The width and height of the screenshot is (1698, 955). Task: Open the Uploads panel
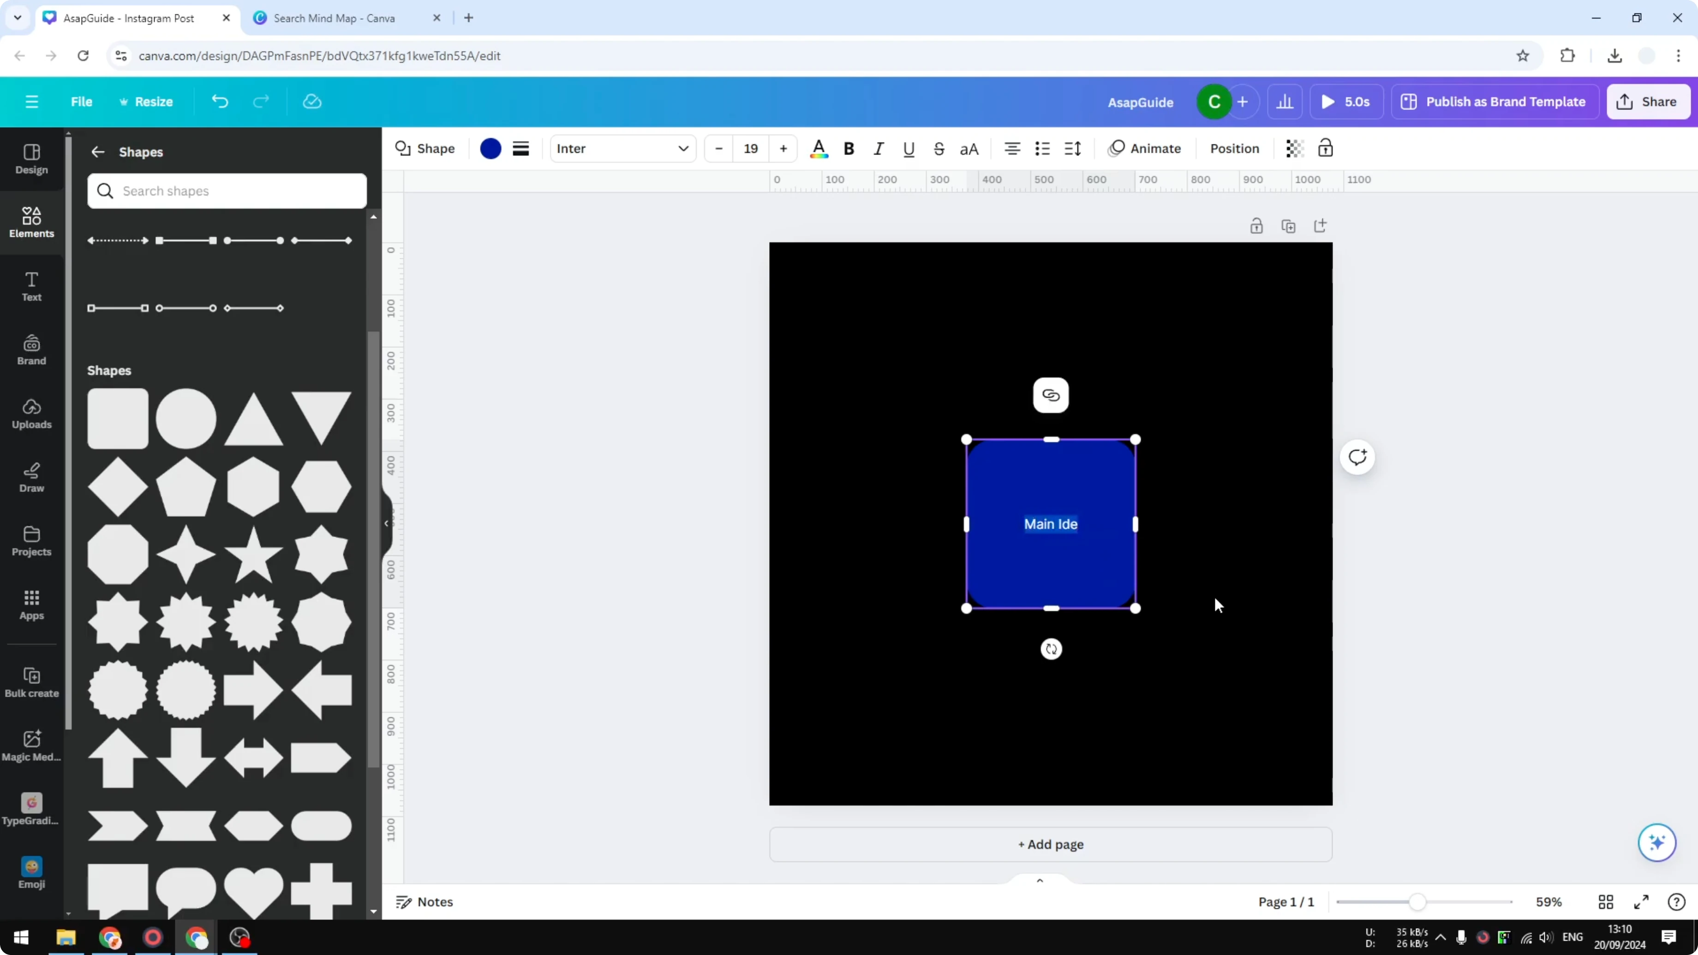[x=32, y=413]
